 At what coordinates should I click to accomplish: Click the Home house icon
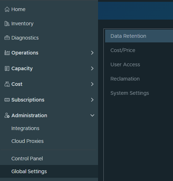(x=7, y=9)
